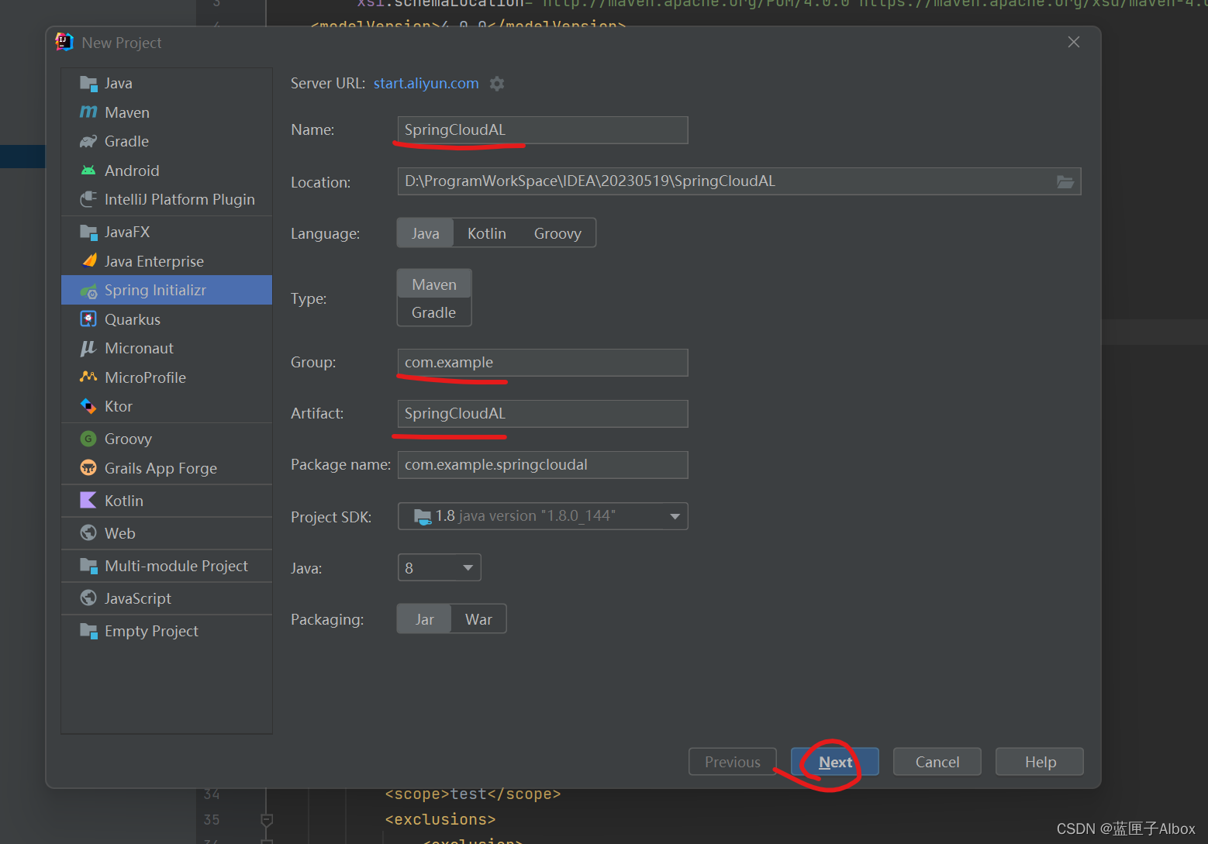Click the Previous button

click(x=733, y=762)
